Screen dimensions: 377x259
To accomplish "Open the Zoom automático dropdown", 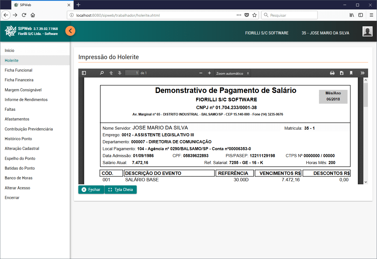I will tap(233, 73).
